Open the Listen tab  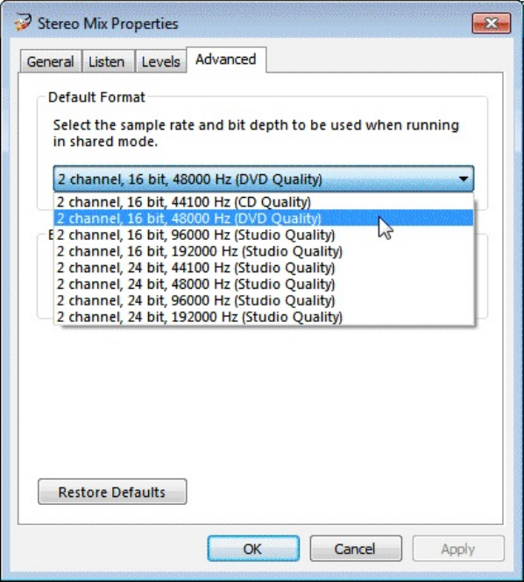tap(107, 61)
